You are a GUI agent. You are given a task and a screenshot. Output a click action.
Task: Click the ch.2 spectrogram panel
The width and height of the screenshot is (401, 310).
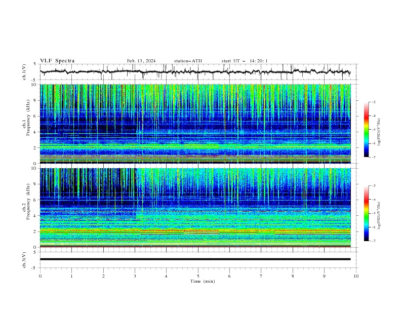tap(195, 208)
